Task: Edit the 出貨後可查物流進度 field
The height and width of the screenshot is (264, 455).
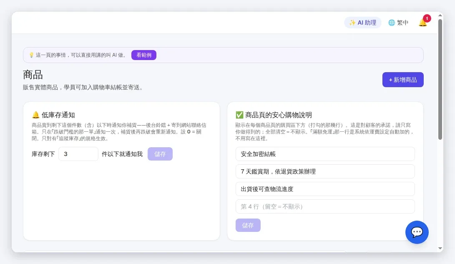Action: point(325,189)
